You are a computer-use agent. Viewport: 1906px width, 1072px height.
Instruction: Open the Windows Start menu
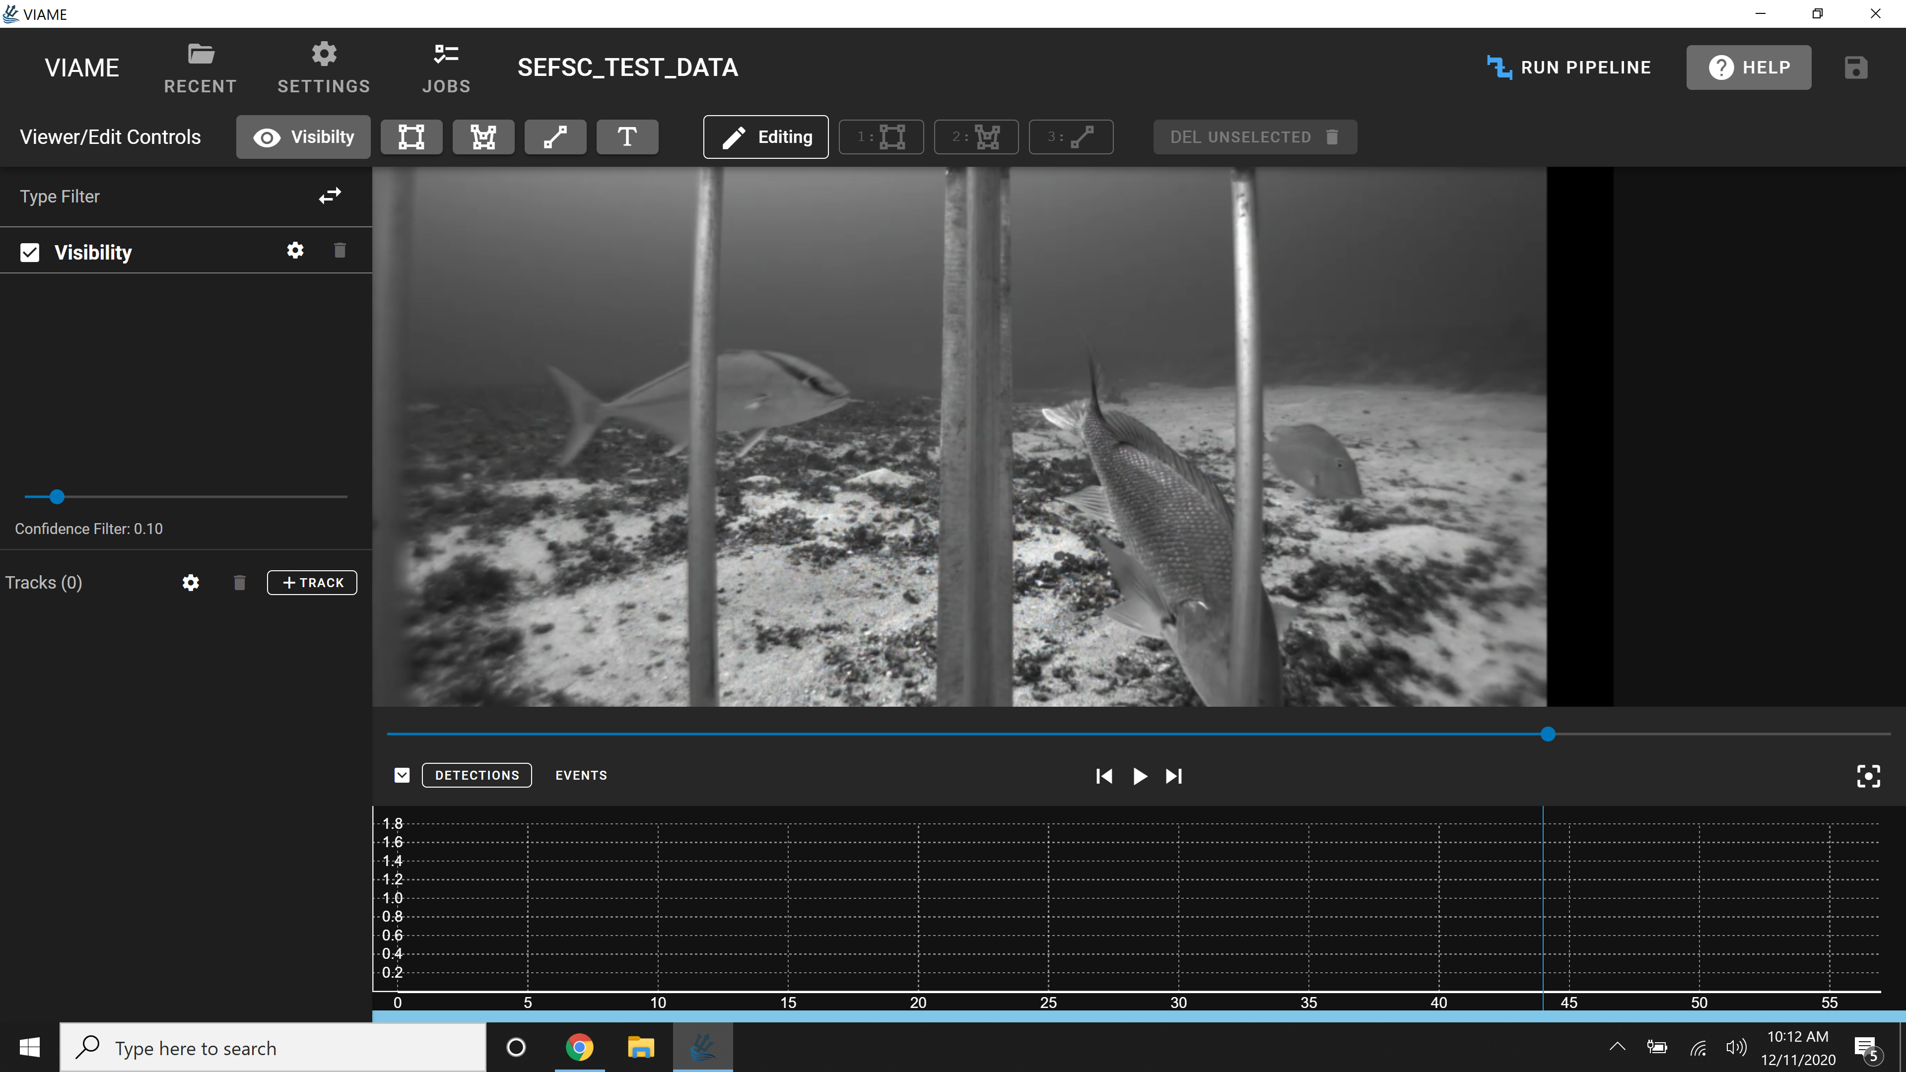30,1048
